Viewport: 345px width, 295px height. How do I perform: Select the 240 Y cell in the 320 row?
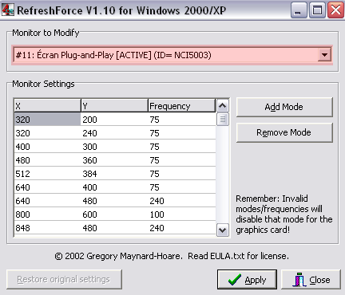(114, 133)
